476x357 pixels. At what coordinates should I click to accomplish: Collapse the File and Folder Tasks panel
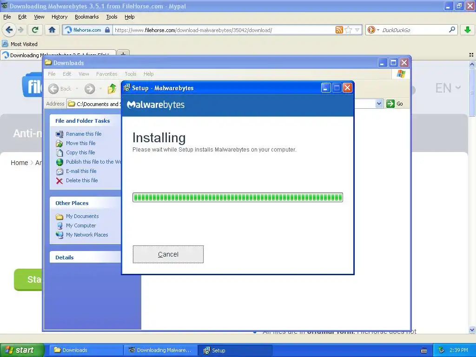click(86, 121)
